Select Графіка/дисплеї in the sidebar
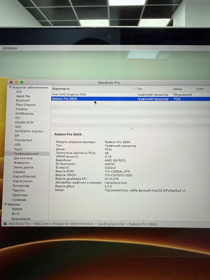 26,154
